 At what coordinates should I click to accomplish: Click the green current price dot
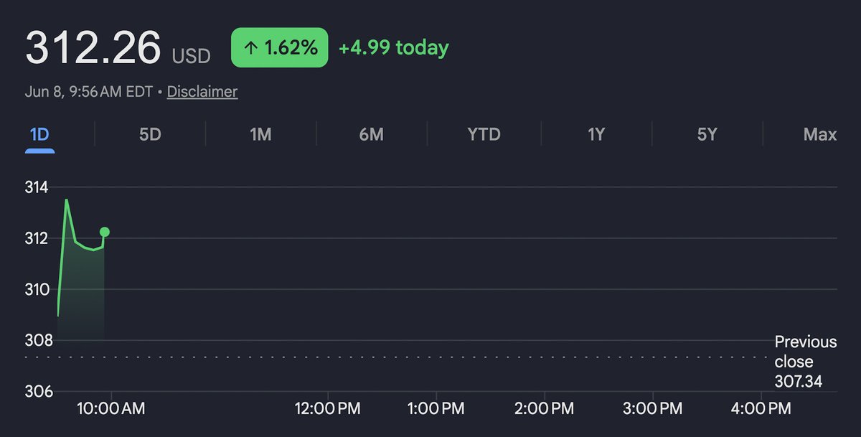coord(105,231)
